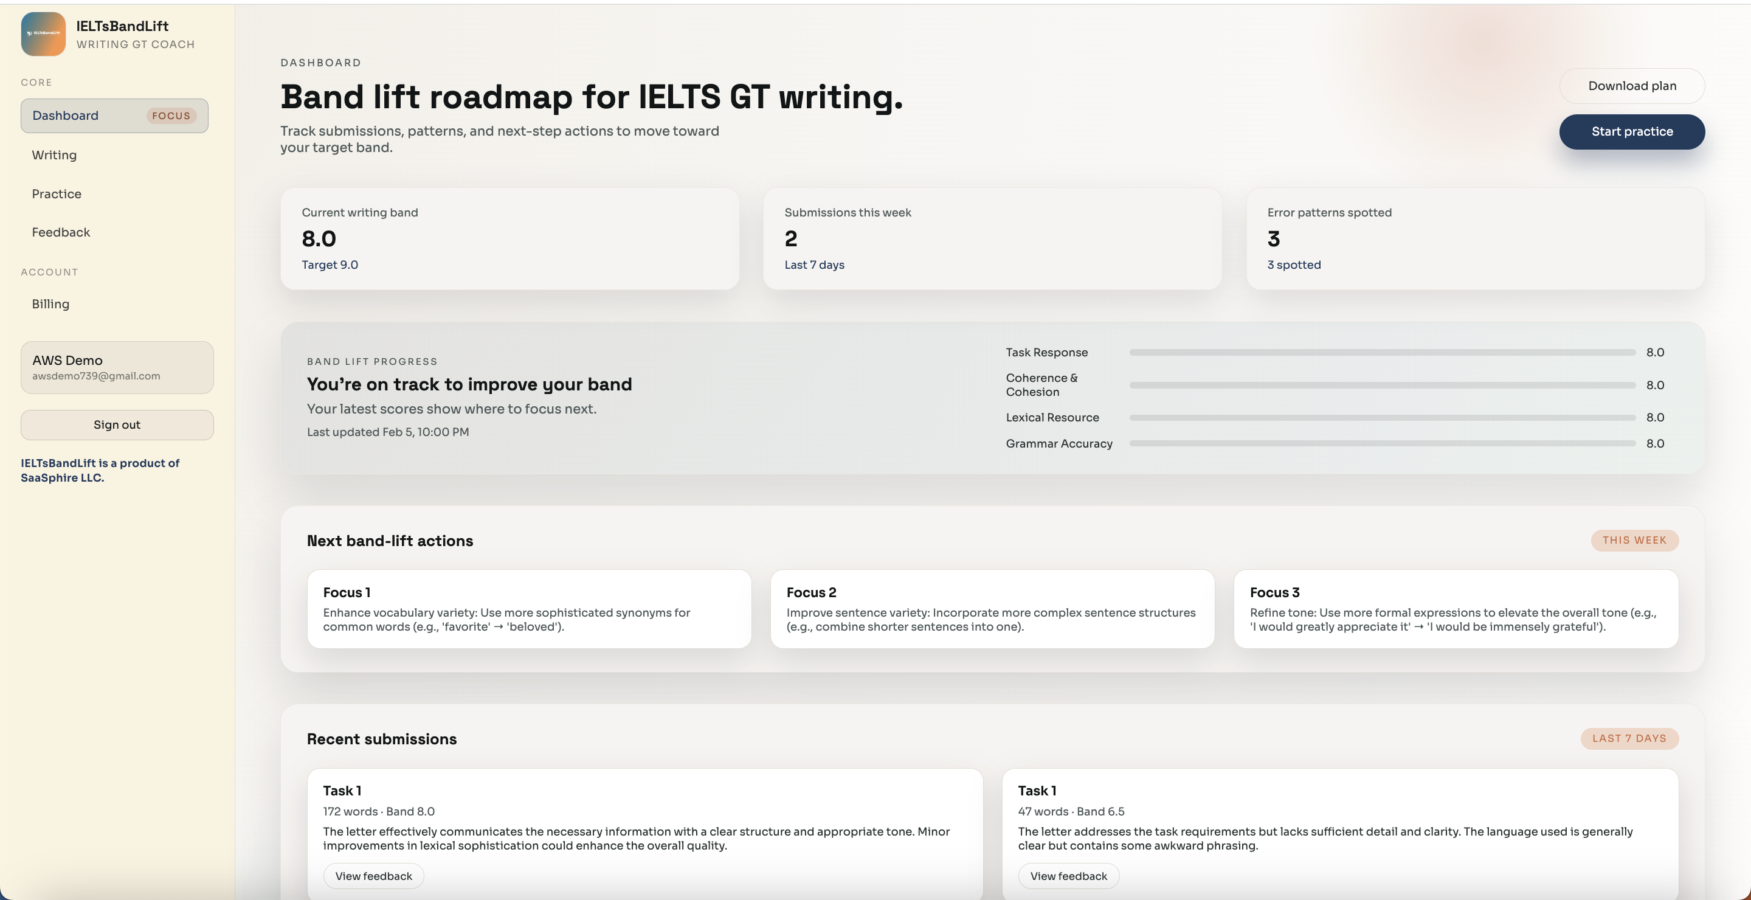View feedback for the Band 6.5 Task 1
The width and height of the screenshot is (1751, 900).
pos(1068,876)
